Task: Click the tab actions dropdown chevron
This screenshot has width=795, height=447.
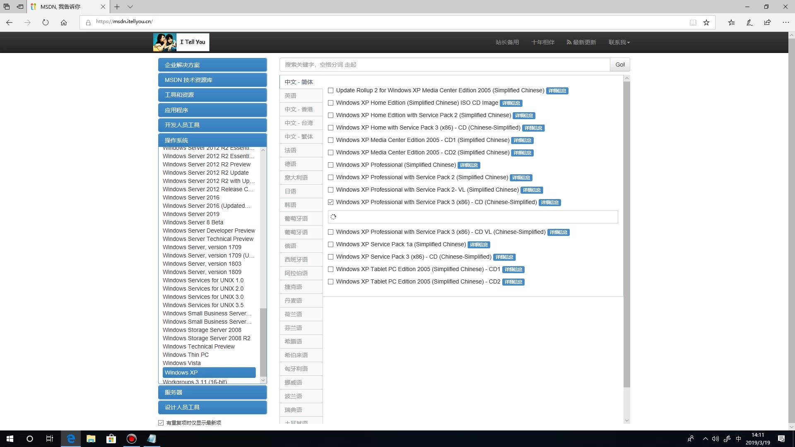Action: click(x=130, y=7)
